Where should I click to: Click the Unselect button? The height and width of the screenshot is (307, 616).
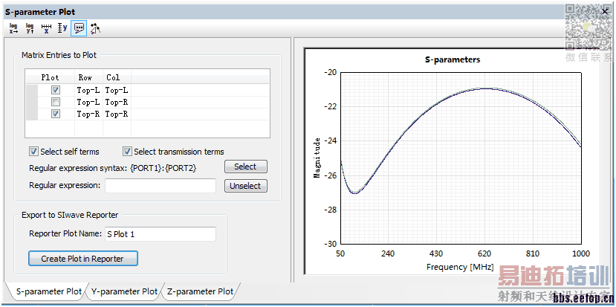pyautogui.click(x=245, y=186)
